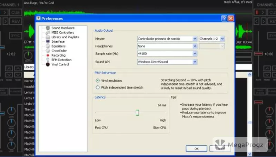
Task: Open Crossfader preferences page
Action: tap(59, 51)
